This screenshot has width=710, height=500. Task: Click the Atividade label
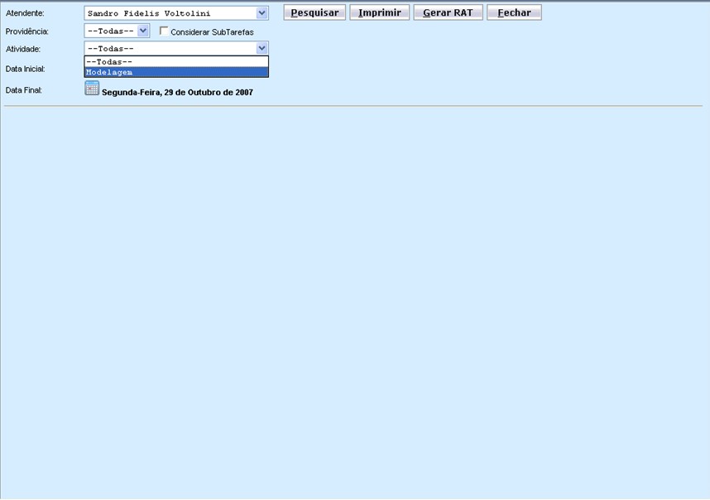pyautogui.click(x=22, y=49)
